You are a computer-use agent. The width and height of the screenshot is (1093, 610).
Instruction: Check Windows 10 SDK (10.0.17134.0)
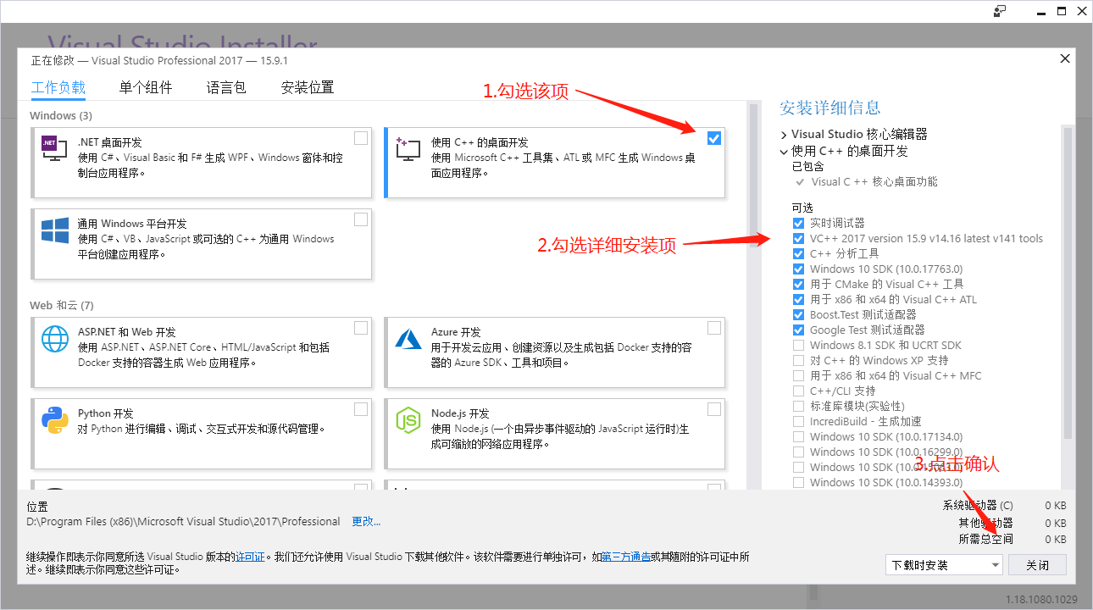pyautogui.click(x=798, y=437)
